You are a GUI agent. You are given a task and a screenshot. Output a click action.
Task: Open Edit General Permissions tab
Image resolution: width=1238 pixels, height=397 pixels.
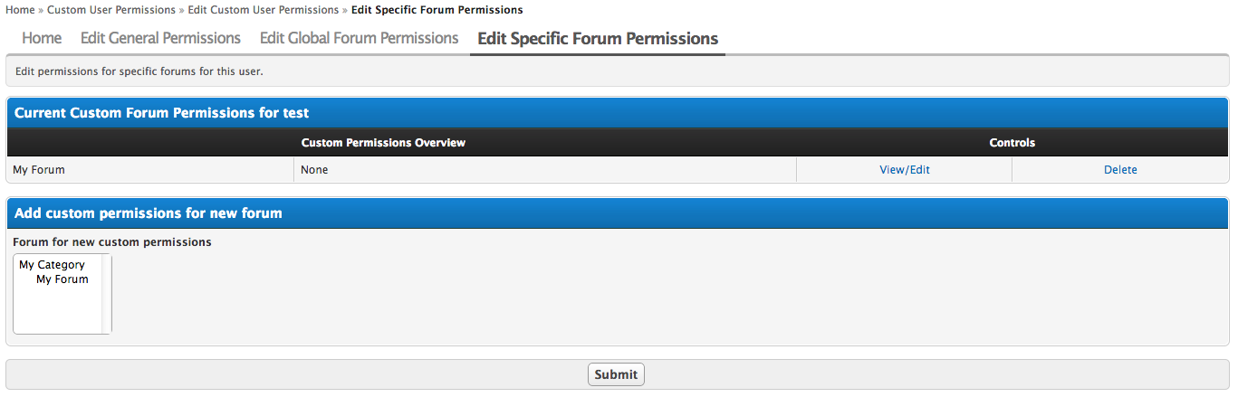point(160,38)
